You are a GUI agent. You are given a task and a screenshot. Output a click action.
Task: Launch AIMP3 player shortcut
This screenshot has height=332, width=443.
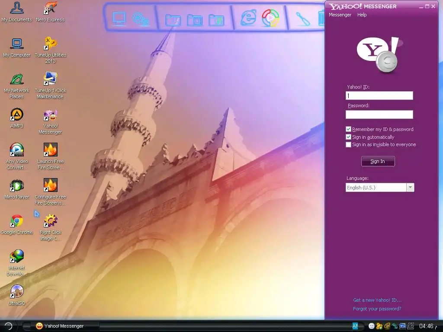pyautogui.click(x=17, y=118)
